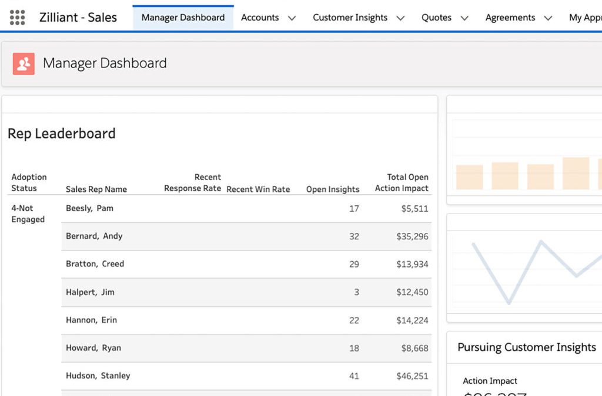Screen dimensions: 602x396
Task: Open the Accounts tab
Action: (x=260, y=18)
